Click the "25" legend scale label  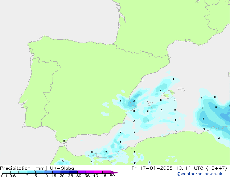pos(70,176)
